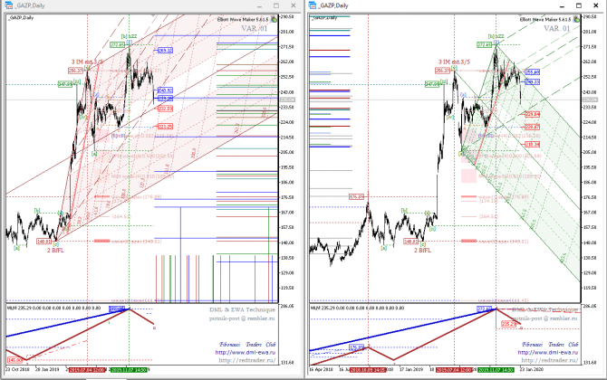Click the chart icon in left _GAZP,Daily title bar
The width and height of the screenshot is (607, 380).
click(x=8, y=5)
